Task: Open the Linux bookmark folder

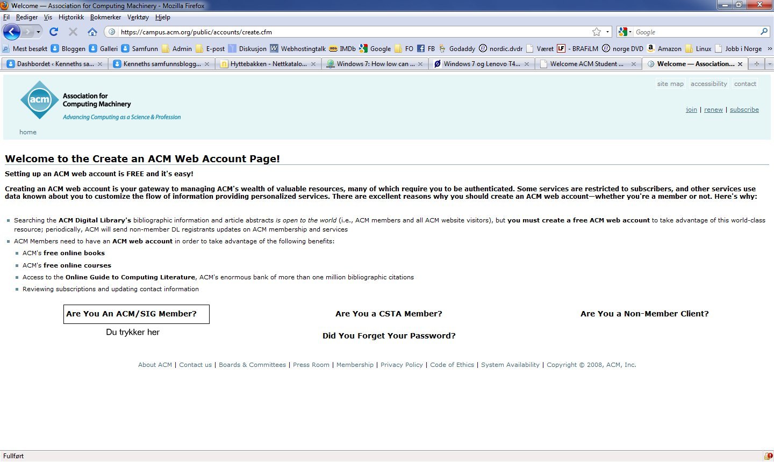Action: (x=698, y=48)
